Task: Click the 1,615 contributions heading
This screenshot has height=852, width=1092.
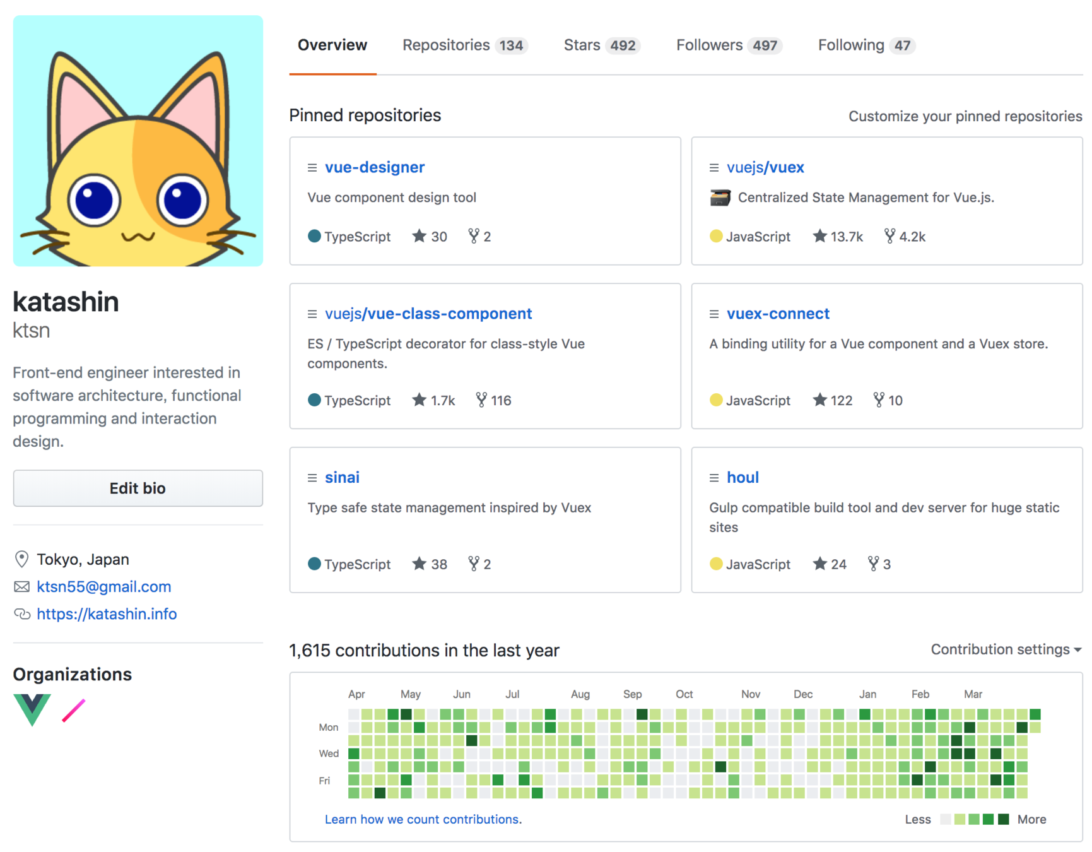Action: 424,651
